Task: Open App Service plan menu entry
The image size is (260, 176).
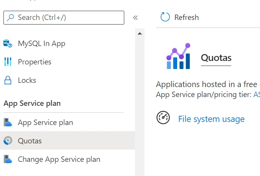Action: pyautogui.click(x=45, y=123)
